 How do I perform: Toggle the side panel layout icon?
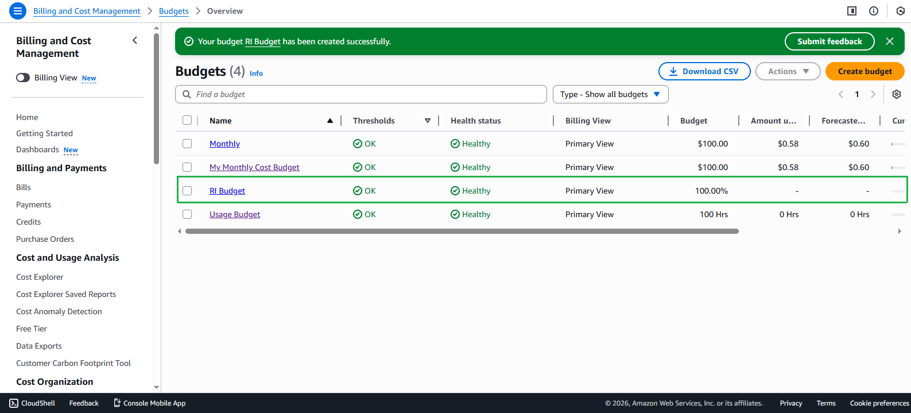tap(852, 11)
